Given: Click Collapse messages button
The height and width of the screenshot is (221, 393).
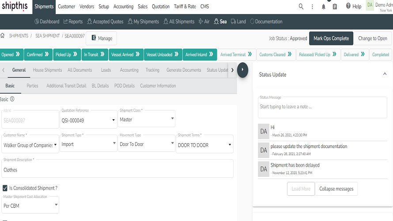Looking at the screenshot, I should [x=336, y=189].
